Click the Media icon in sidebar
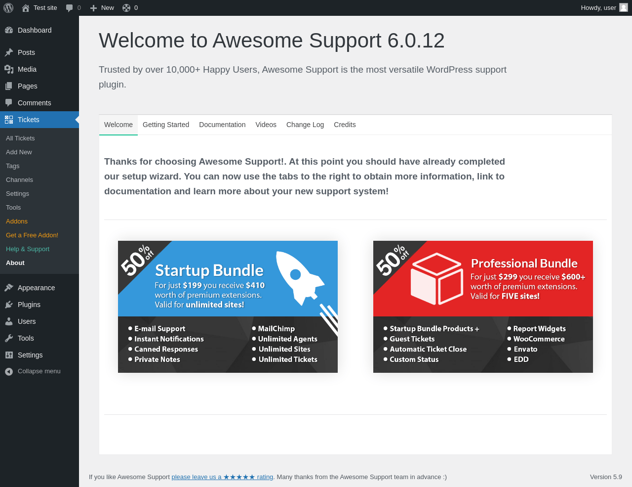This screenshot has width=632, height=487. tap(9, 69)
